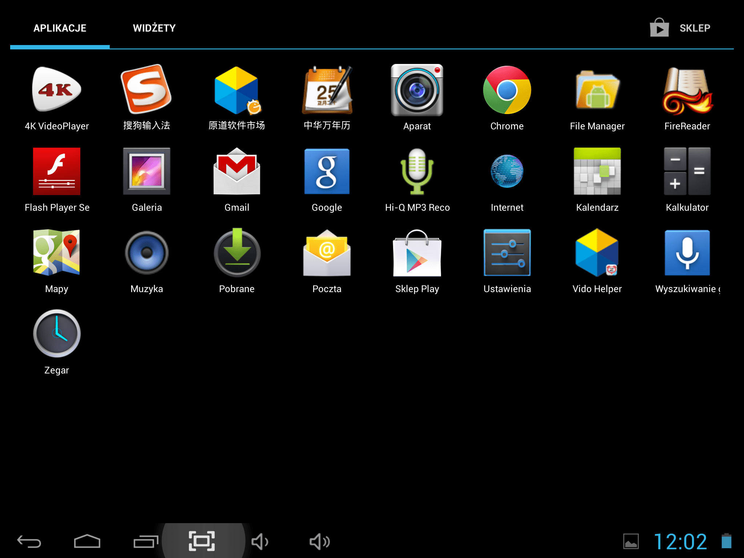Click the 12:02 clock in status bar
Image resolution: width=744 pixels, height=558 pixels.
pos(680,542)
